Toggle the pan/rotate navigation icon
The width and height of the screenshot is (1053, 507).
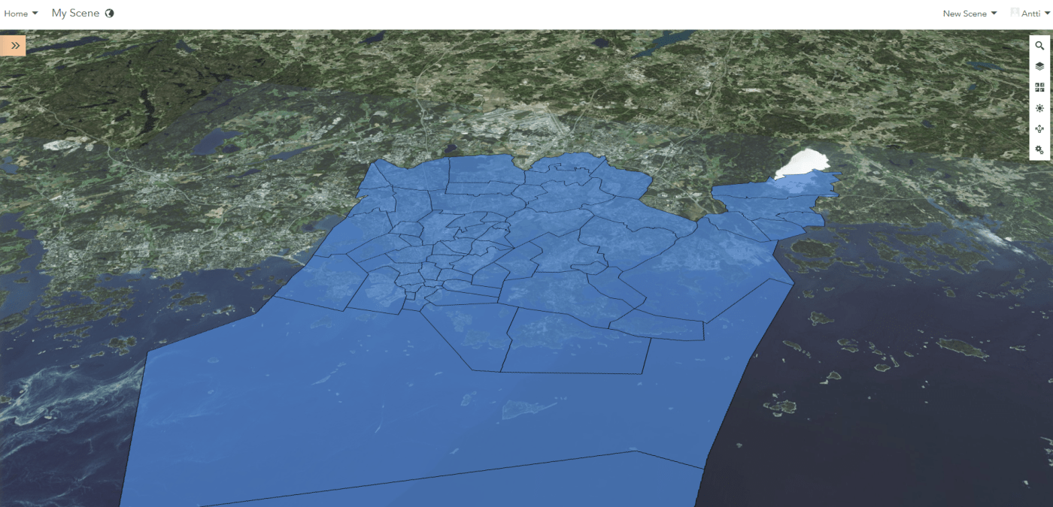[1039, 129]
